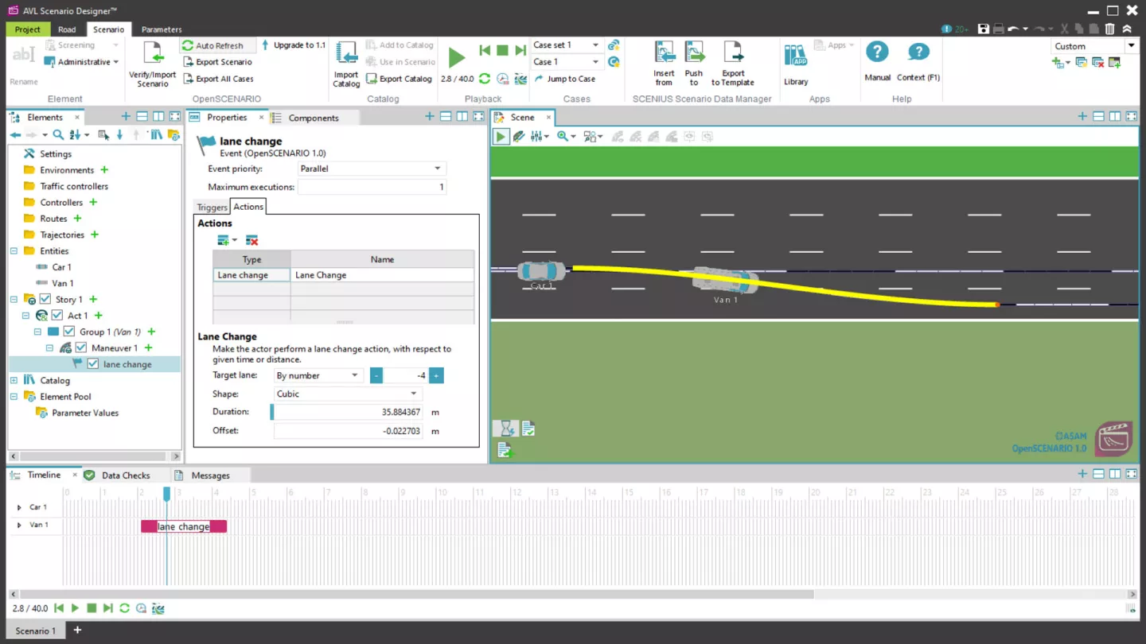Click Upgrade to 1.1
1146x644 pixels.
pyautogui.click(x=293, y=45)
